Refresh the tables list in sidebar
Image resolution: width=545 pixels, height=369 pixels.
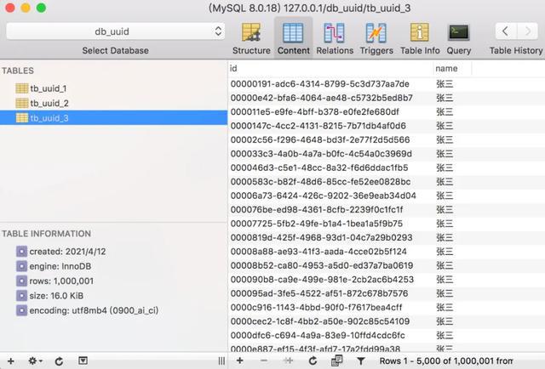point(59,360)
